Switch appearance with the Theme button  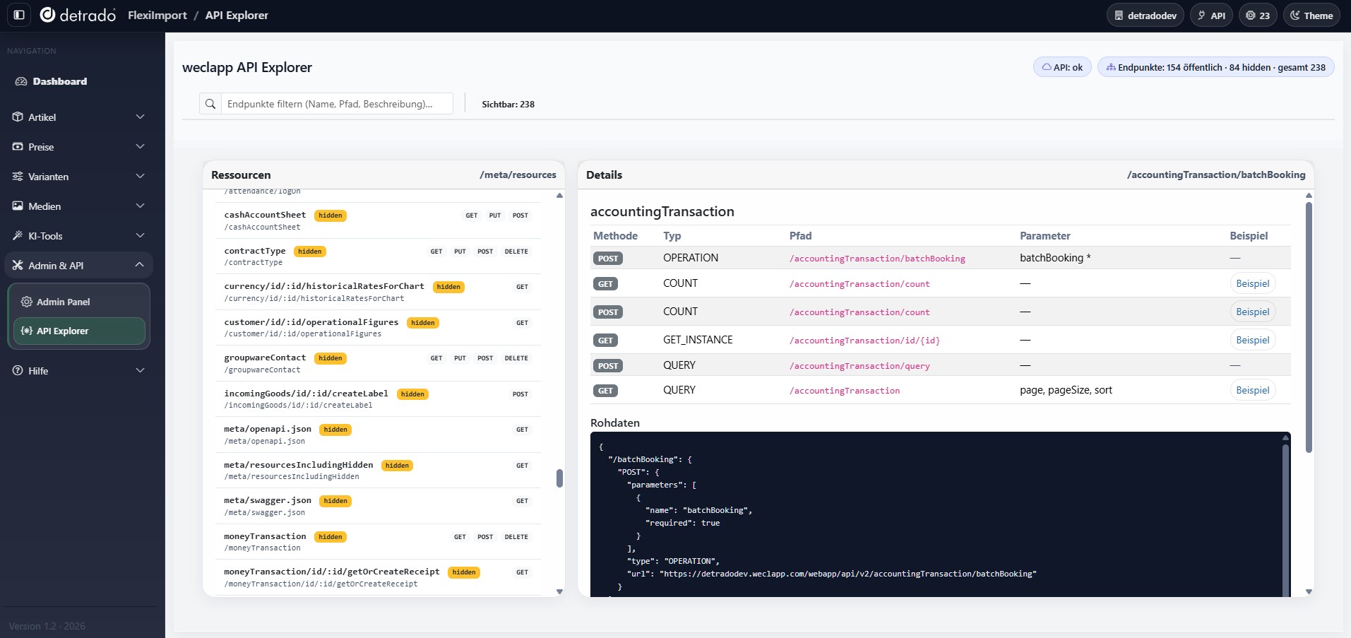1311,16
